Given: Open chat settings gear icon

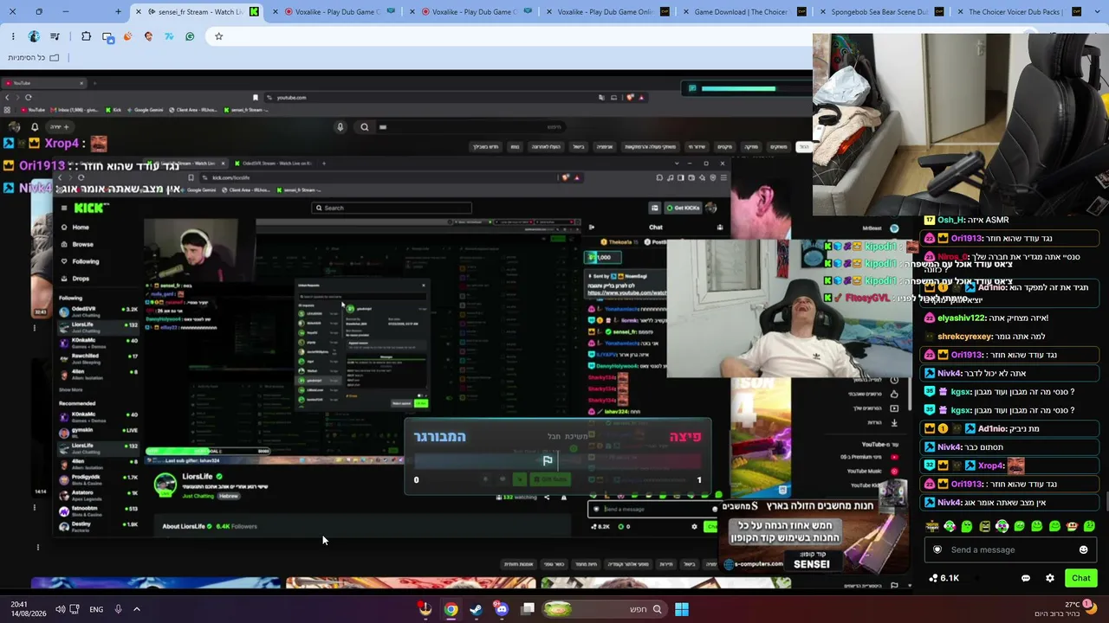Looking at the screenshot, I should (x=1049, y=578).
